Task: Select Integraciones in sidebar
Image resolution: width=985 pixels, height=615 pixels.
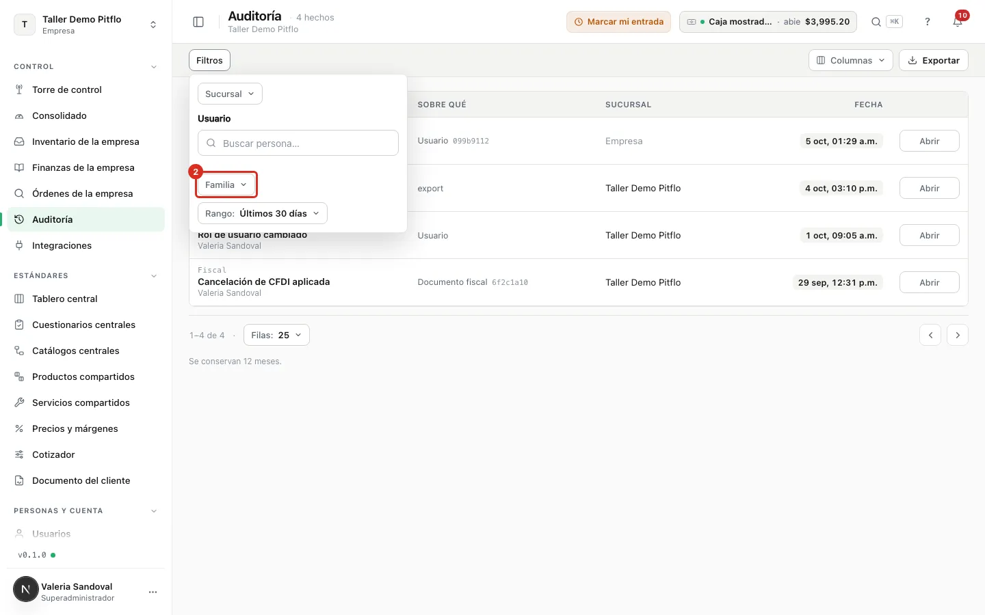Action: pos(86,245)
